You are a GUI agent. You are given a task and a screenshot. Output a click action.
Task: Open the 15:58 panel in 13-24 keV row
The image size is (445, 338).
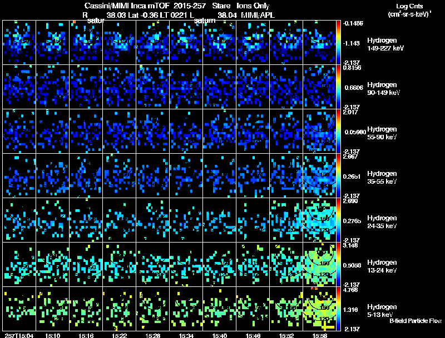click(x=320, y=264)
